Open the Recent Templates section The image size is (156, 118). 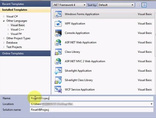click(25, 4)
